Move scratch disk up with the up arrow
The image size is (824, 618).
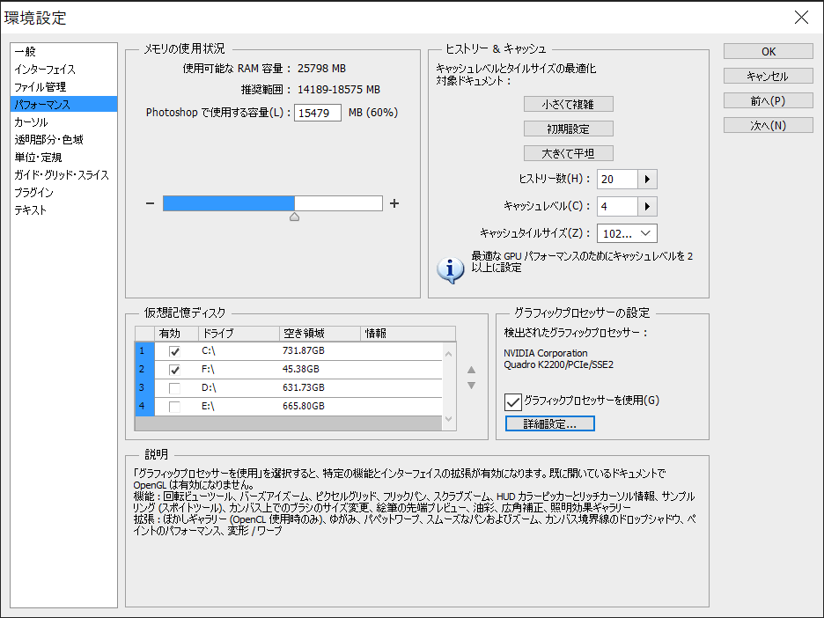pos(471,370)
